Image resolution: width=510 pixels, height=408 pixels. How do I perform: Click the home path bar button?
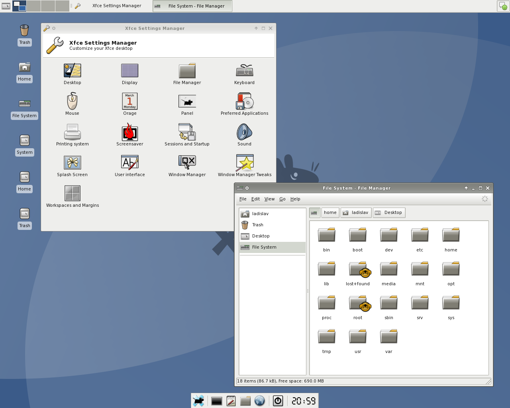(x=330, y=213)
